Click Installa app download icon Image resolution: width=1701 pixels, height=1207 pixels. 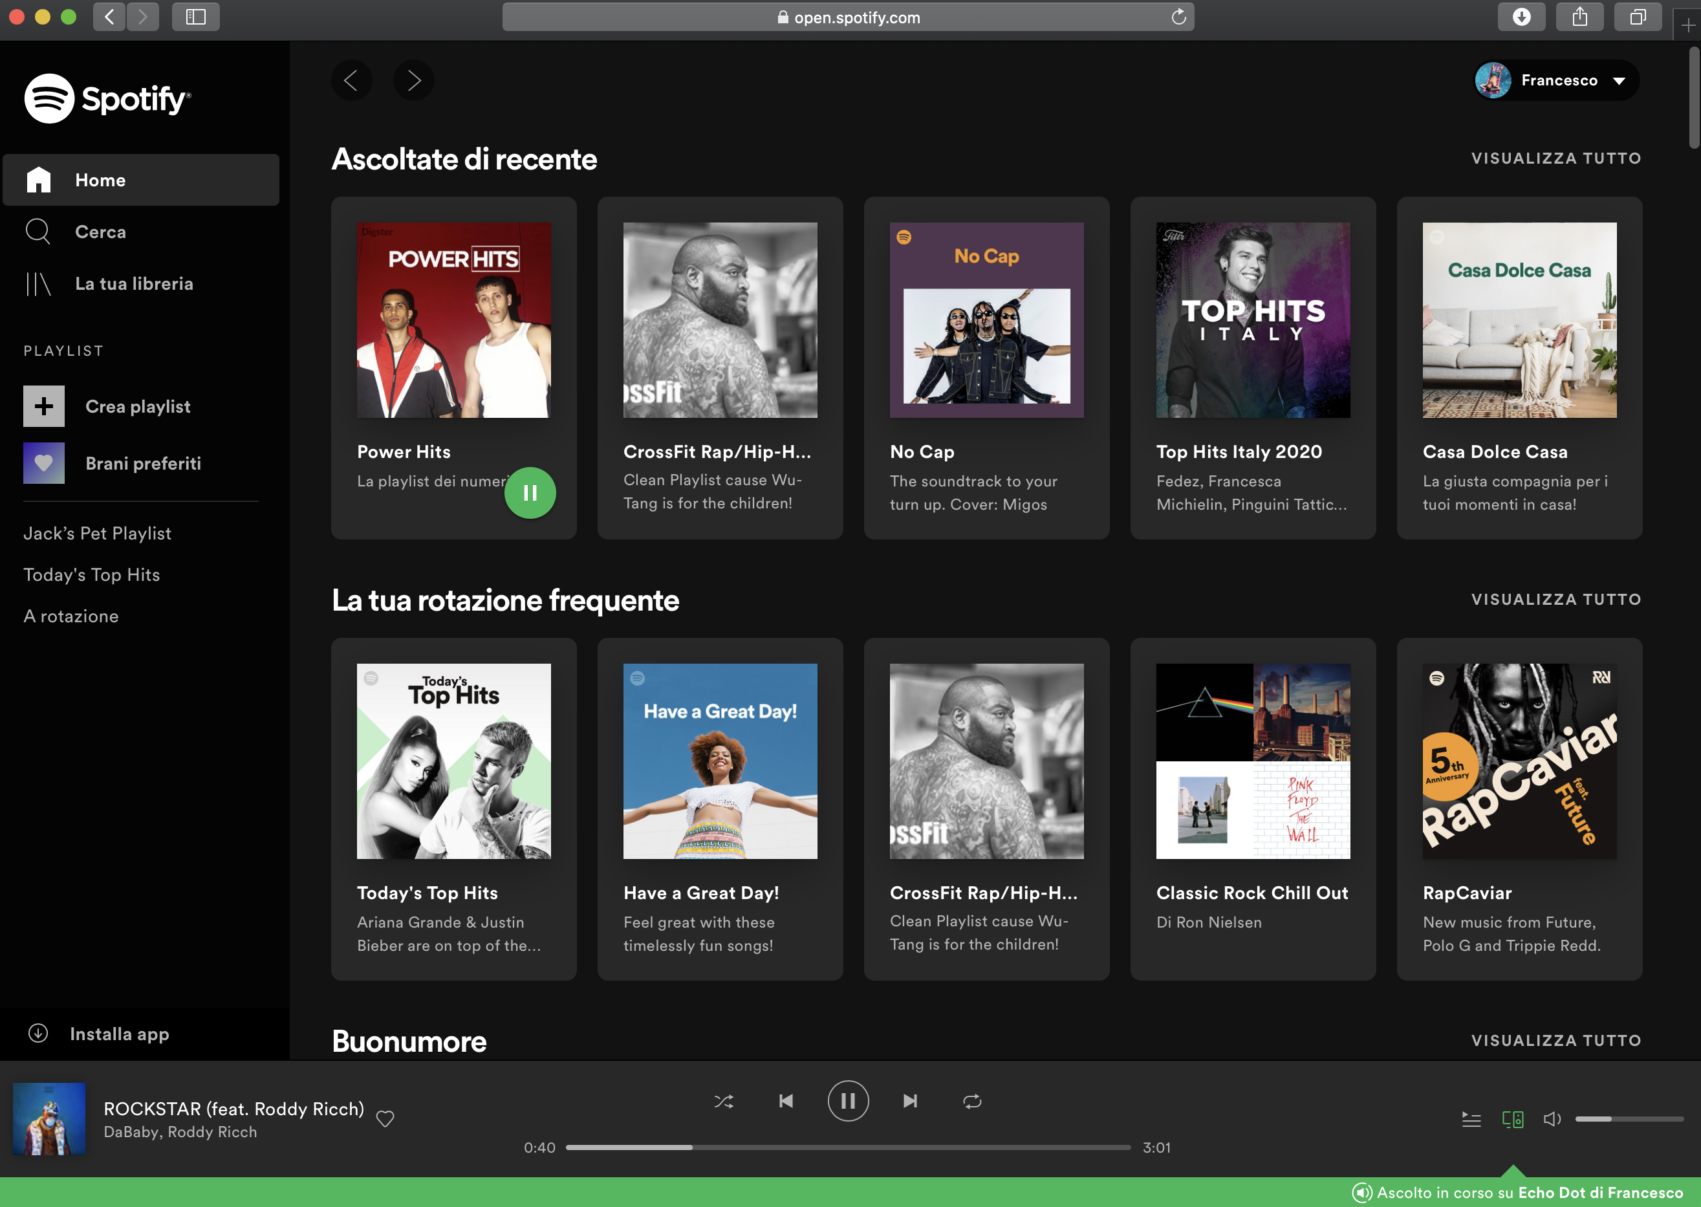[x=38, y=1034]
